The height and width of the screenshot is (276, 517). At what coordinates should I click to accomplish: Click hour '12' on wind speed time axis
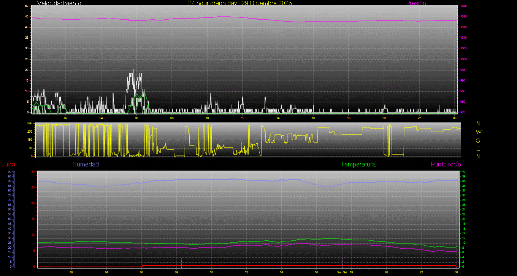point(243,118)
